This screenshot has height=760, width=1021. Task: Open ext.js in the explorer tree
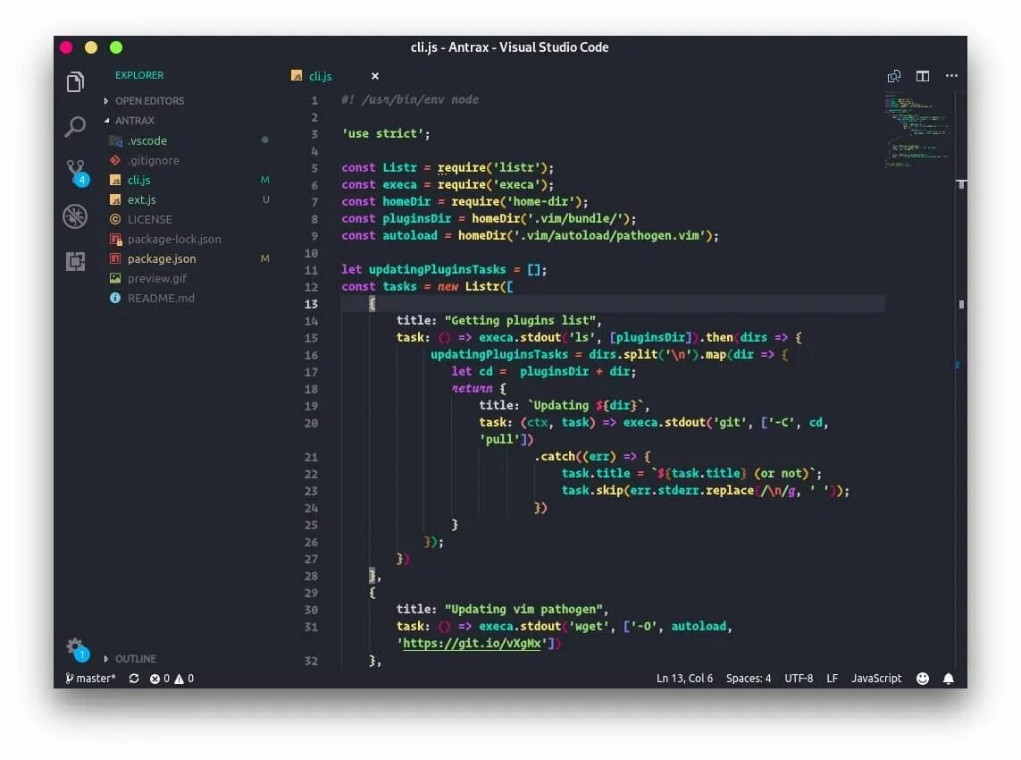pyautogui.click(x=141, y=199)
